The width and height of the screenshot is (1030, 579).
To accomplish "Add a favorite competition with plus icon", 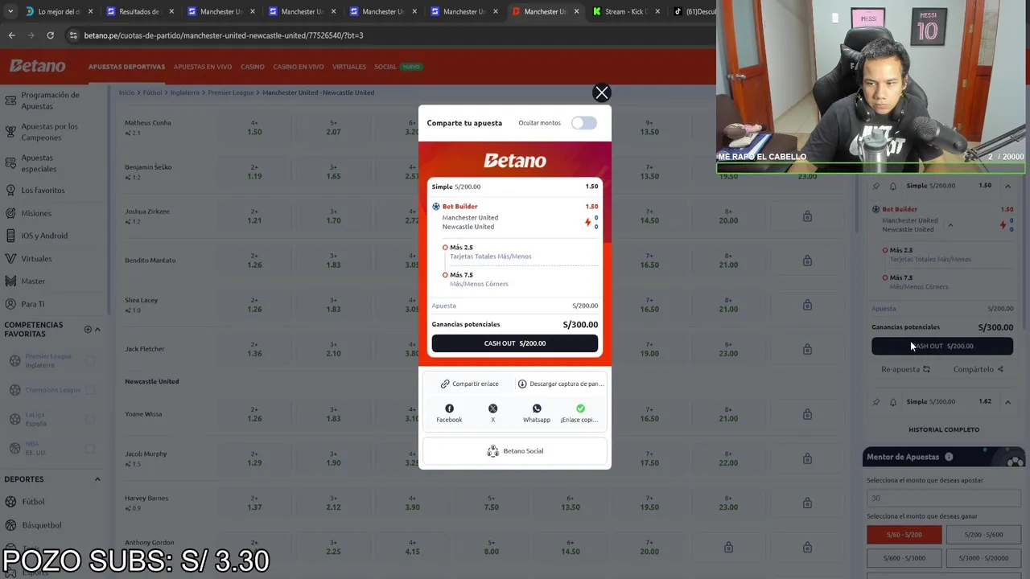I will tap(88, 329).
